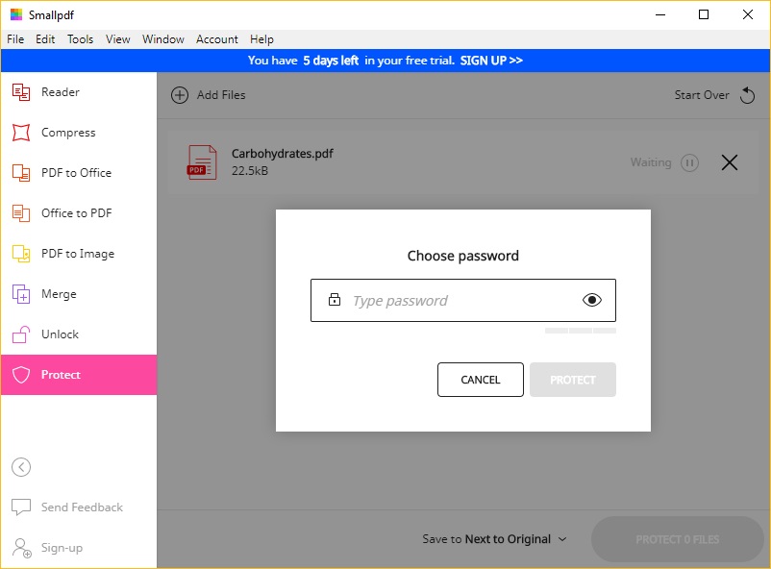Click the password strength meter below the field
This screenshot has width=771, height=569.
[581, 330]
